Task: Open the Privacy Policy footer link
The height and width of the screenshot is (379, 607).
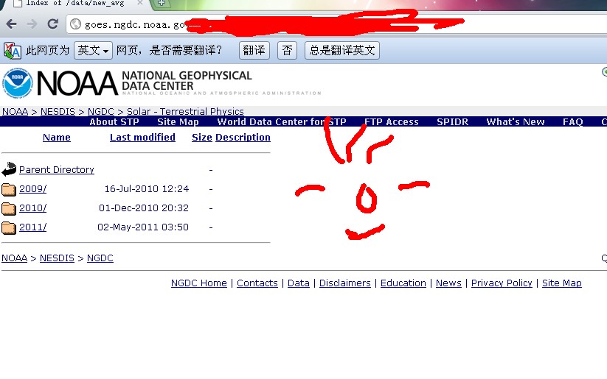Action: coord(502,283)
